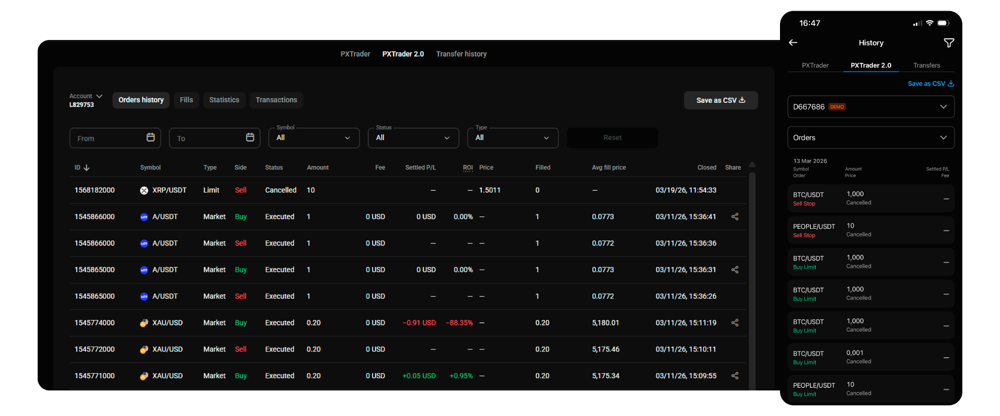Click the DEMO badge on account D667686

click(x=837, y=107)
